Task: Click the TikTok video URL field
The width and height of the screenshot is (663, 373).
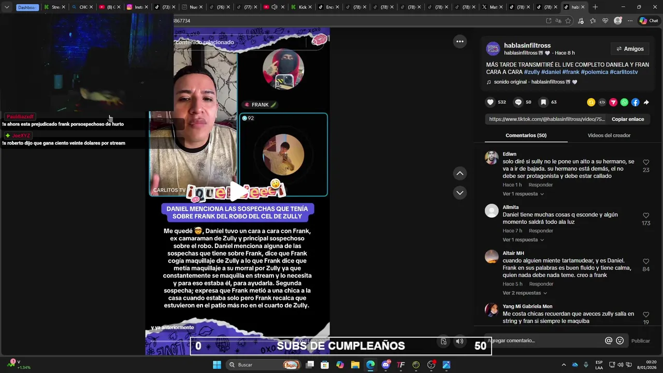Action: click(x=546, y=119)
